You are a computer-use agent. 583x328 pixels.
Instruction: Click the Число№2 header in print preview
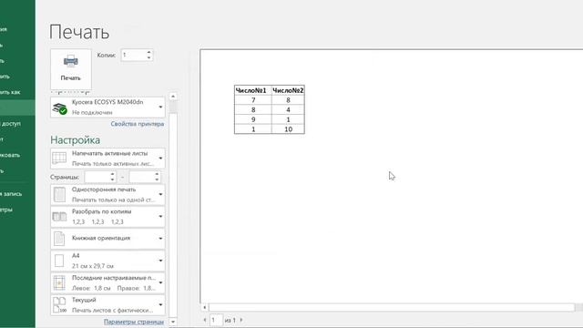pos(288,90)
